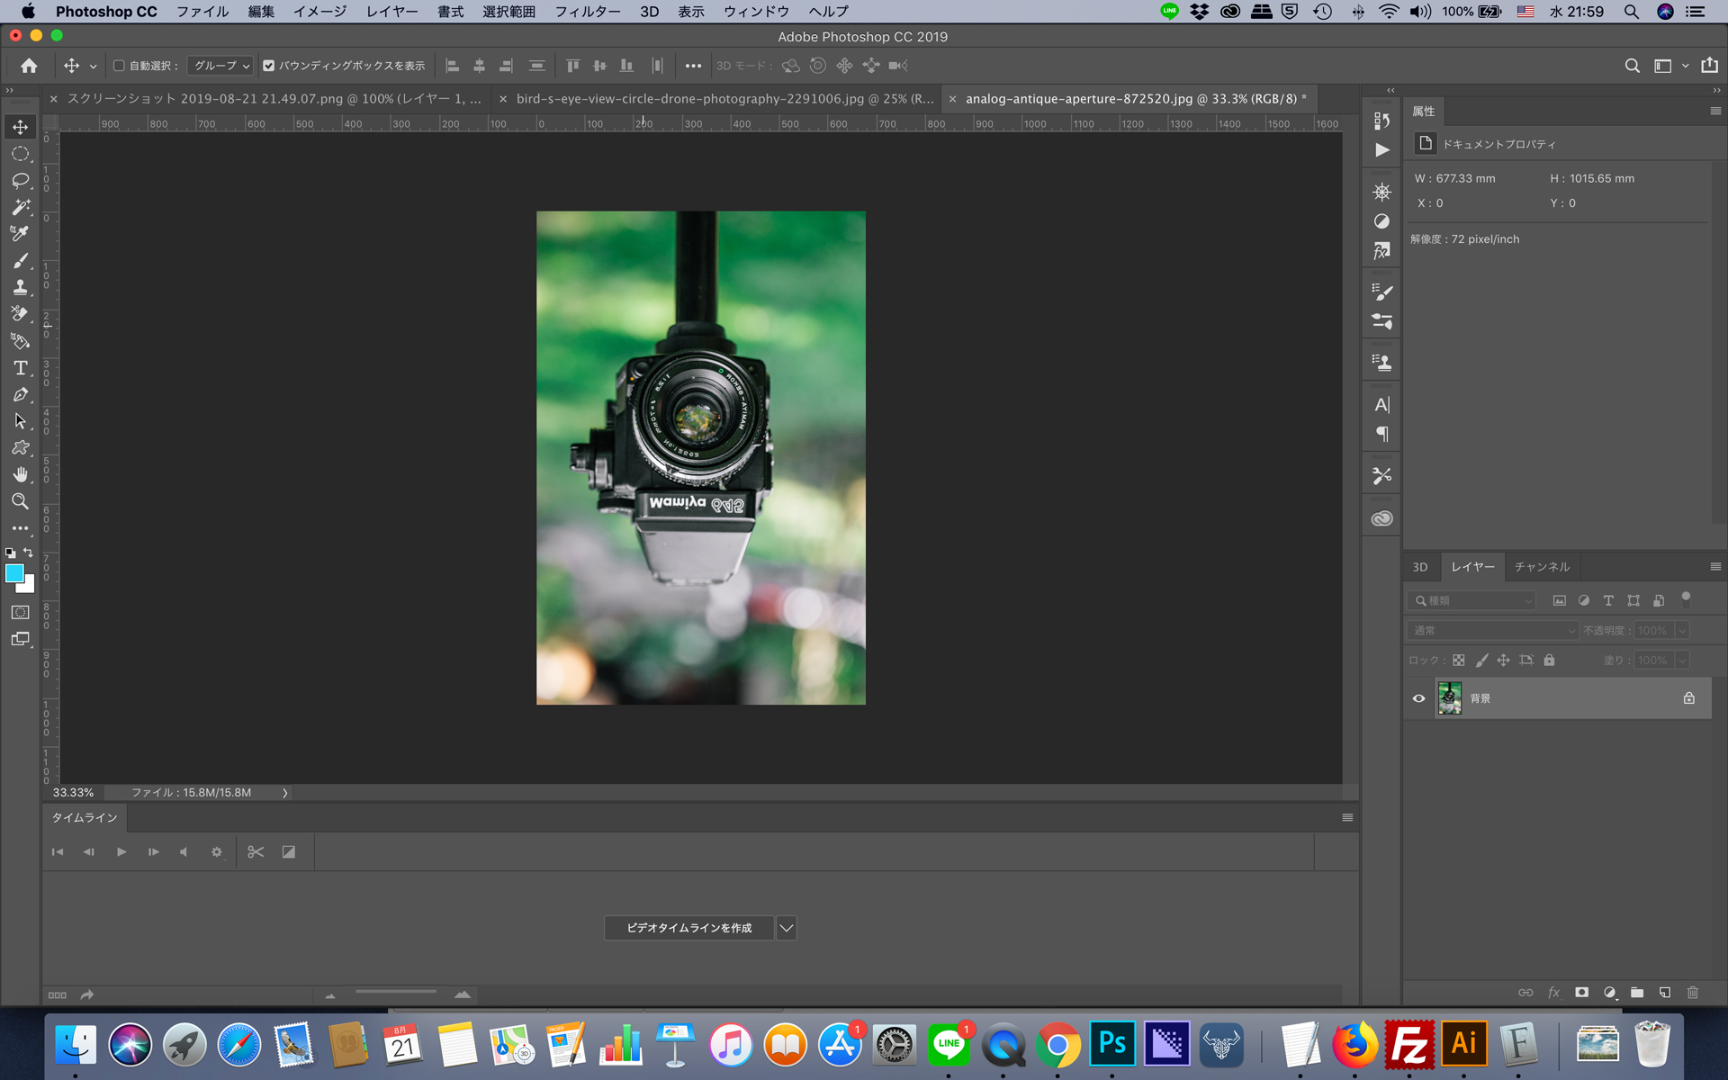
Task: Select the Lasso tool
Action: pyautogui.click(x=20, y=181)
